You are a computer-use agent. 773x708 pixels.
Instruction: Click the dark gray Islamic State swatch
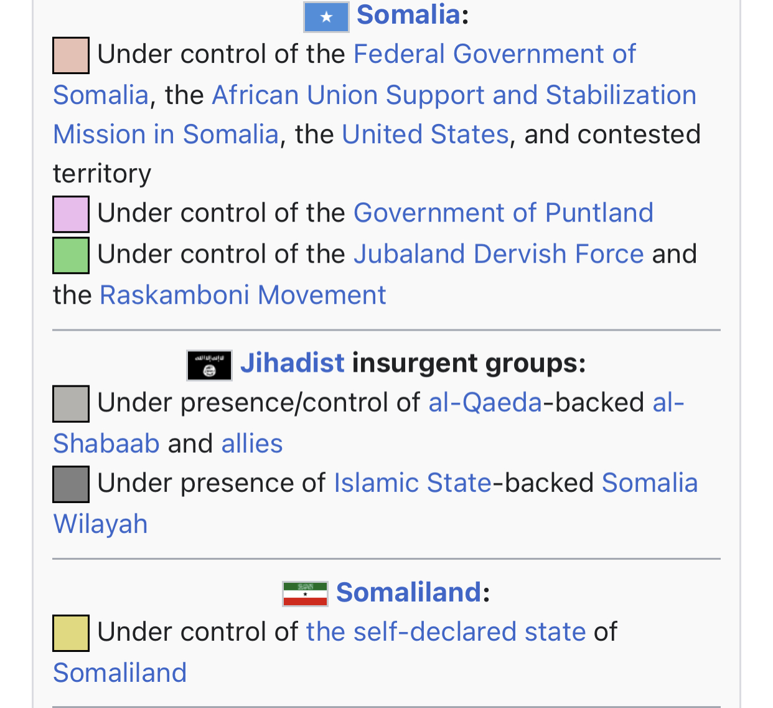coord(71,484)
